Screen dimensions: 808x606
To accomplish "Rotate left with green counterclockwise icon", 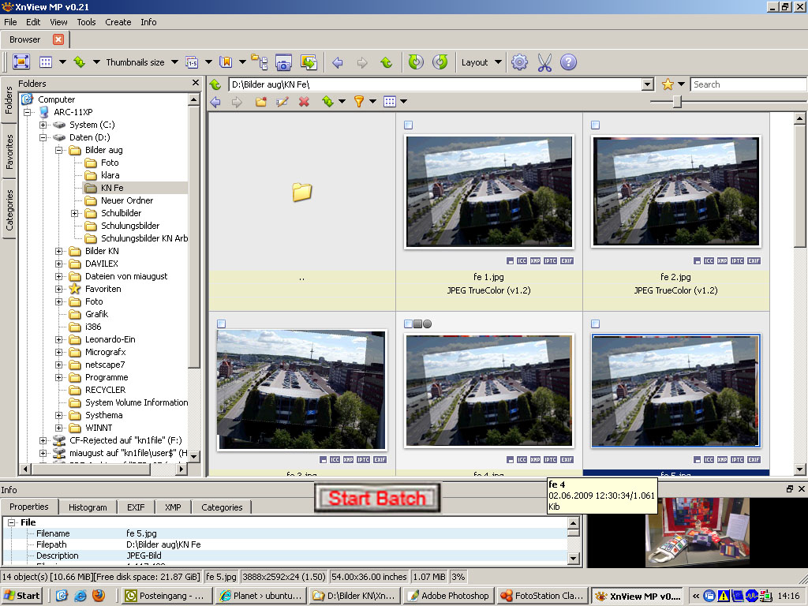I will coord(416,62).
